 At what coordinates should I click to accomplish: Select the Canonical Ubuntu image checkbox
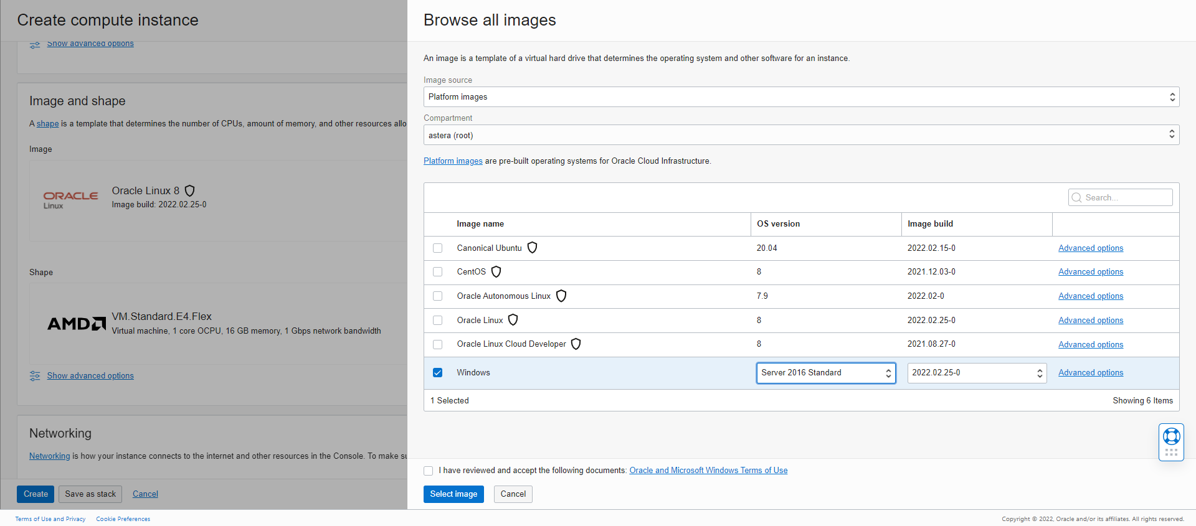tap(438, 248)
